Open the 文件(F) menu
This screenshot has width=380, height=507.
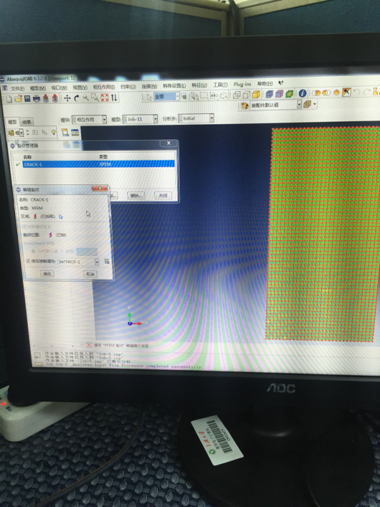pos(18,88)
